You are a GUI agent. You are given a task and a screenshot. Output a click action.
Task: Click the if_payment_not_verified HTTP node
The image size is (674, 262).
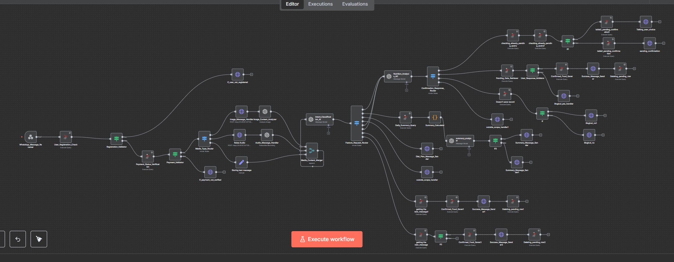pos(210,172)
